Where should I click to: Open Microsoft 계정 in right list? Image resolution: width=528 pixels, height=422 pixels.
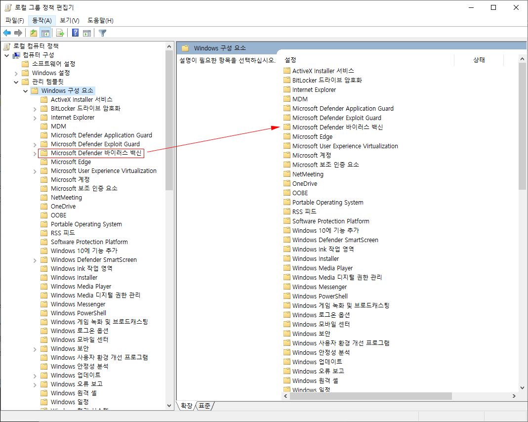click(x=312, y=155)
